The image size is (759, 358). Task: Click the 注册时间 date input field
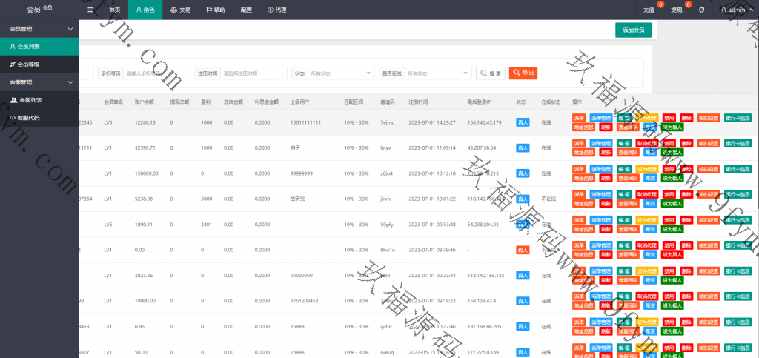pos(252,73)
